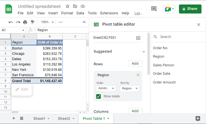This screenshot has height=124, width=206.
Task: Click the select data range grid icon
Action: (x=138, y=38)
